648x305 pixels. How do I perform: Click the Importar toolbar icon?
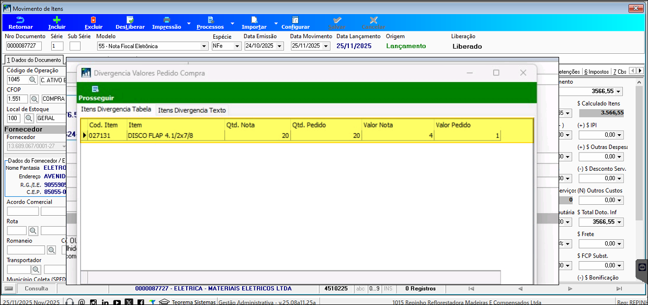[254, 20]
